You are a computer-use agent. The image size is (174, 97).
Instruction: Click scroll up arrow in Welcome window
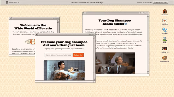click(58, 21)
